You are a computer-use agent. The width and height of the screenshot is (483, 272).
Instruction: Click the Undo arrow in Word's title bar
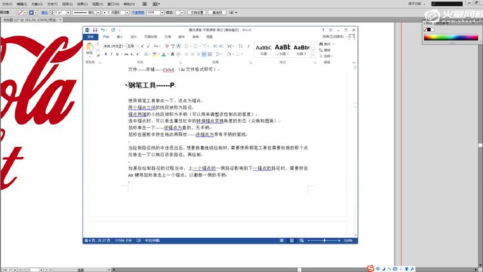(x=103, y=30)
